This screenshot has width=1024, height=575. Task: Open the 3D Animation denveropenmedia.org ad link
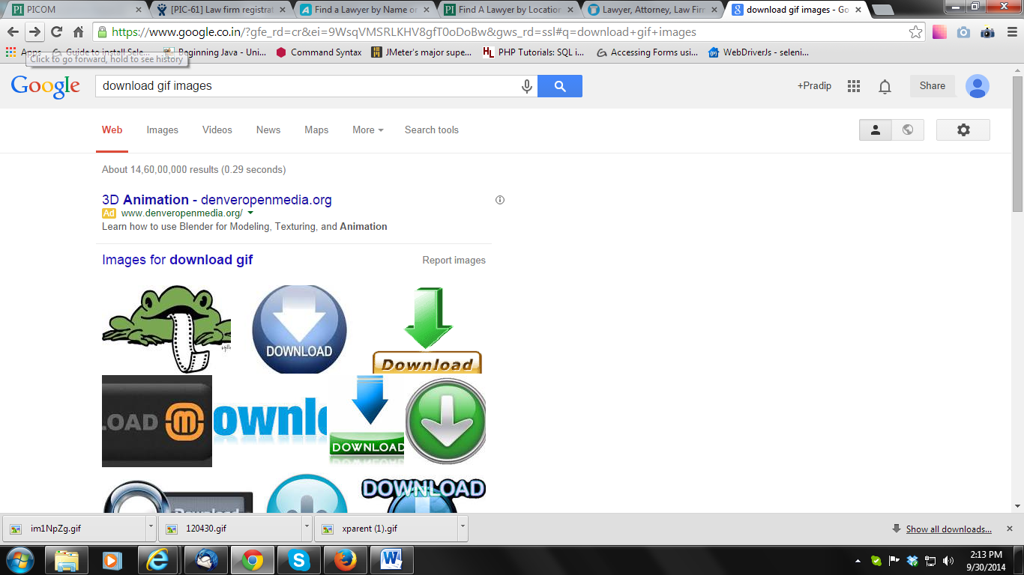[217, 200]
